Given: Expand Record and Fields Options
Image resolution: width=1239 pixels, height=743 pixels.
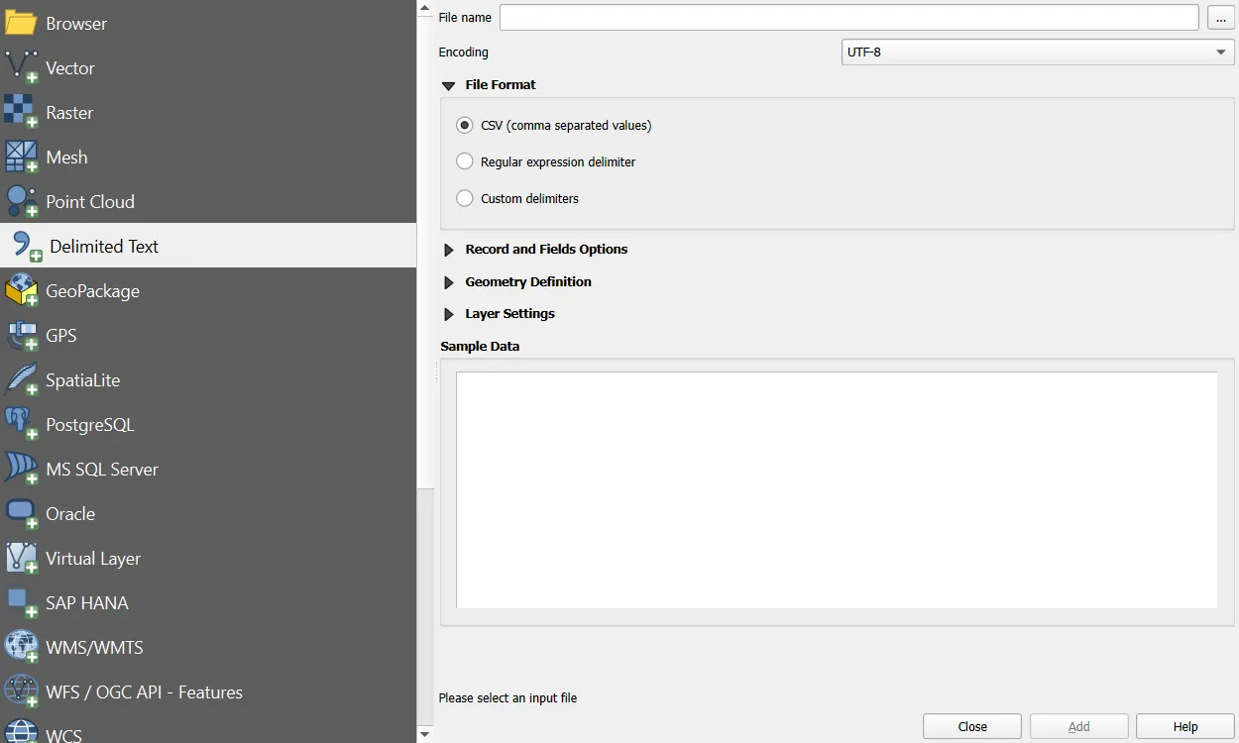Looking at the screenshot, I should (449, 250).
